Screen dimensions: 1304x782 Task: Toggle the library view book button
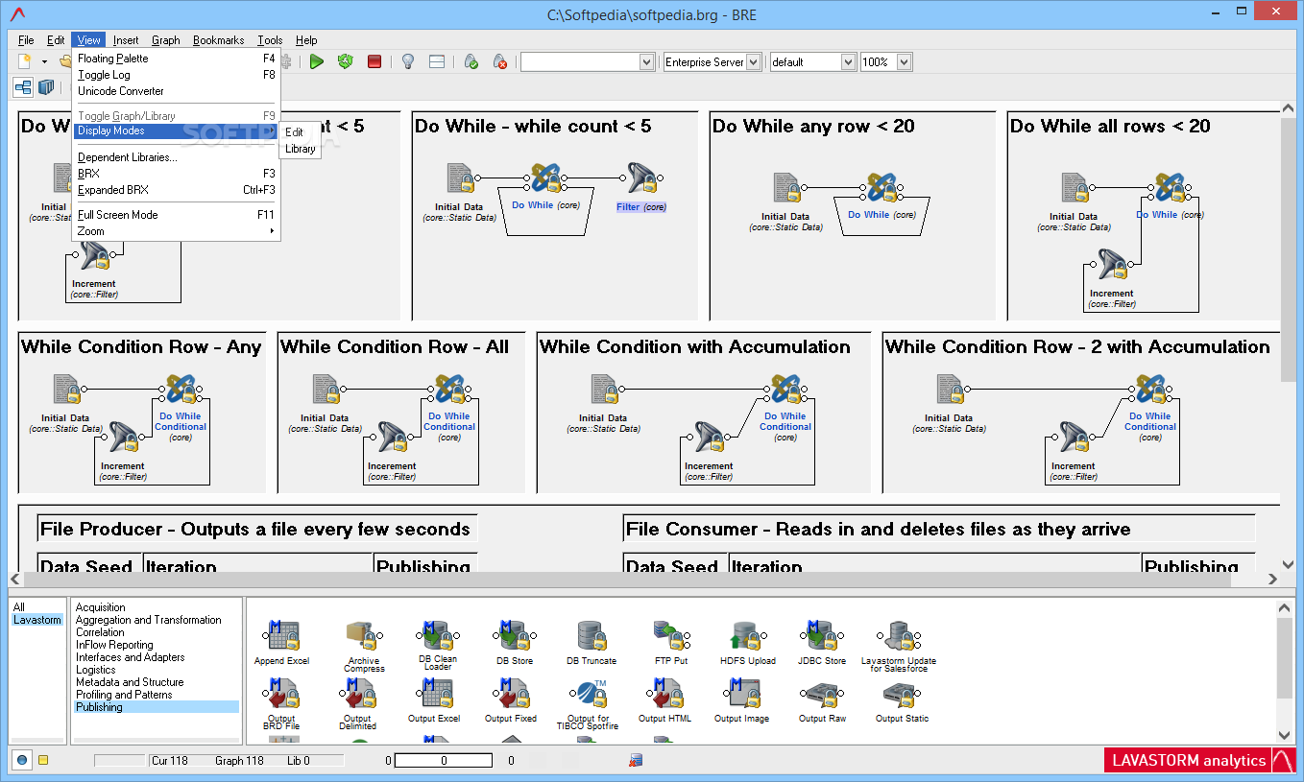click(x=46, y=87)
